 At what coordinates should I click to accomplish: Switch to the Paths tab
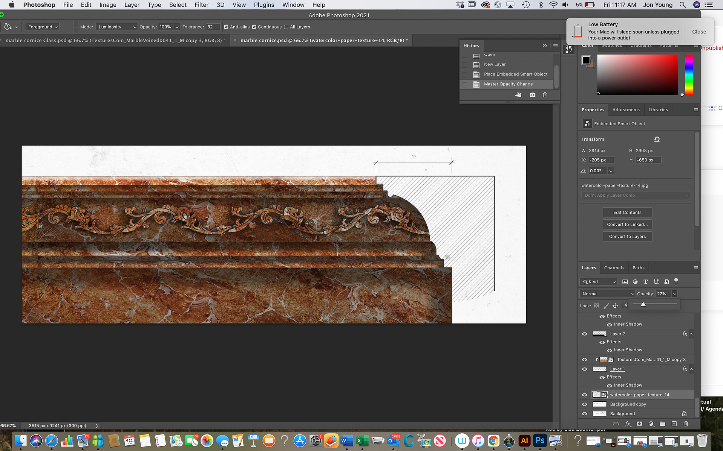638,268
